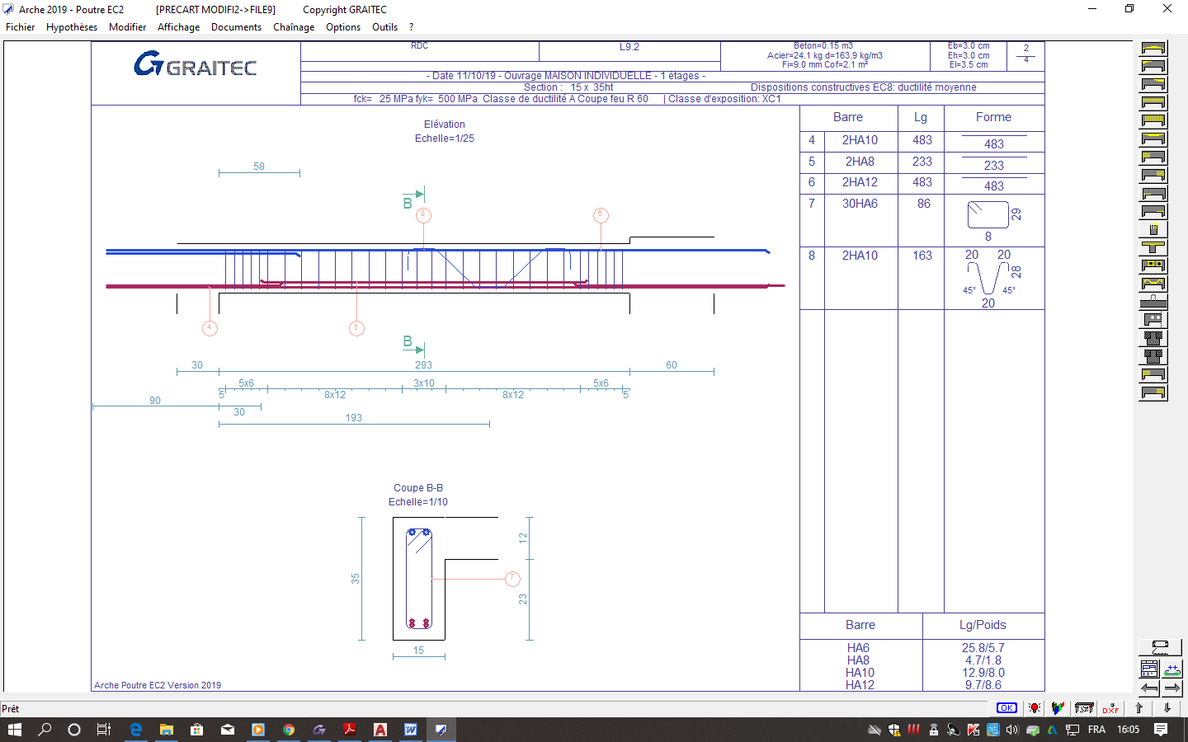
Task: Click the up arrow in status bar
Action: click(x=1139, y=708)
